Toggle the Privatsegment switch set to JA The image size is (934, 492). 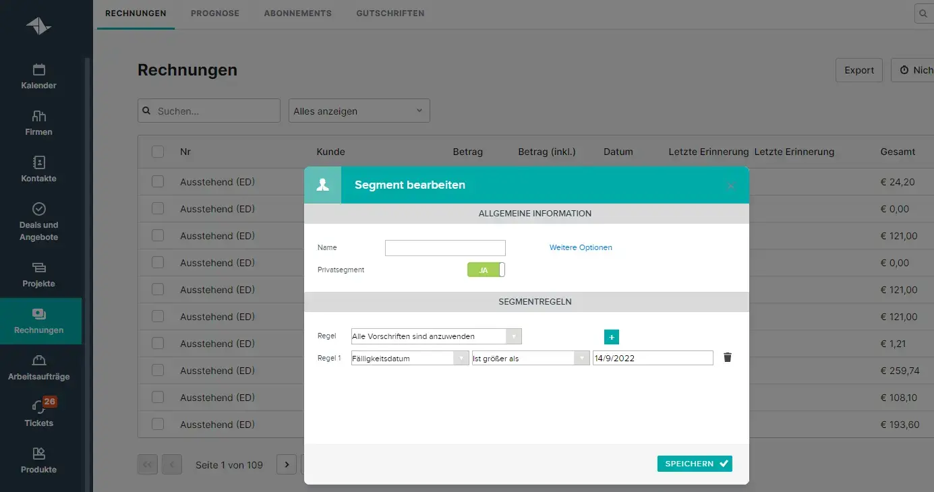click(486, 270)
